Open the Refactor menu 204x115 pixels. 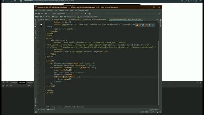pyautogui.click(x=61, y=11)
